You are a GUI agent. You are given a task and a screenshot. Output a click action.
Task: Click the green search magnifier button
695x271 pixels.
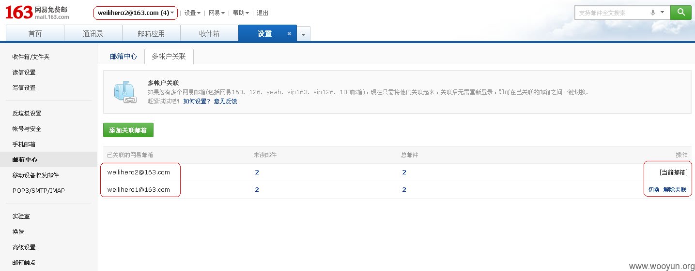pyautogui.click(x=680, y=13)
